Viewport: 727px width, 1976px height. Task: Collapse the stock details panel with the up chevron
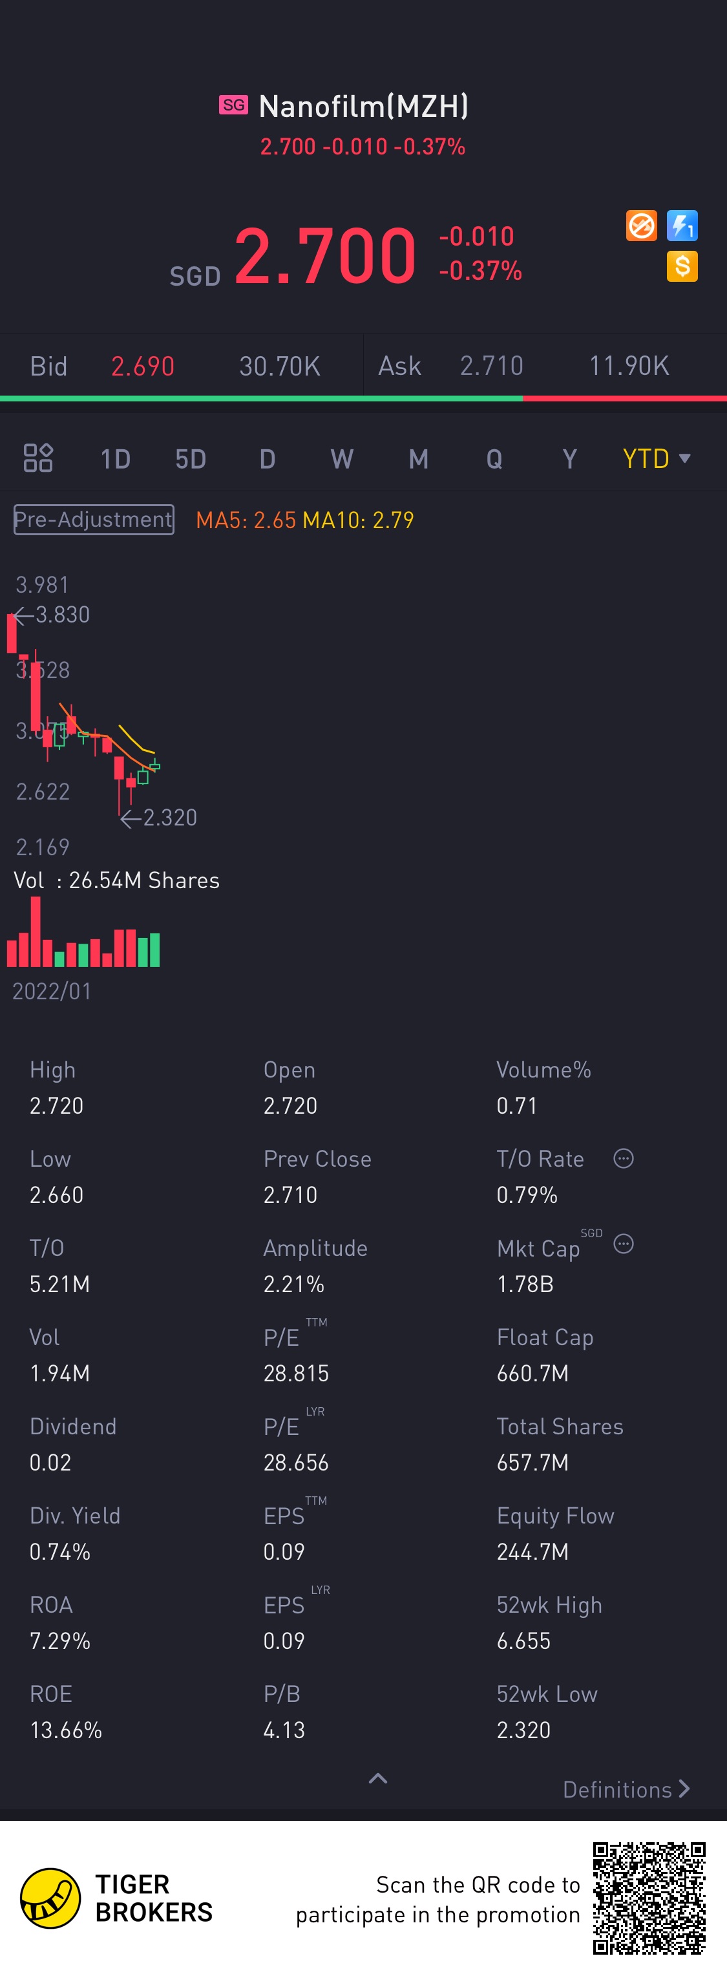(x=378, y=1779)
